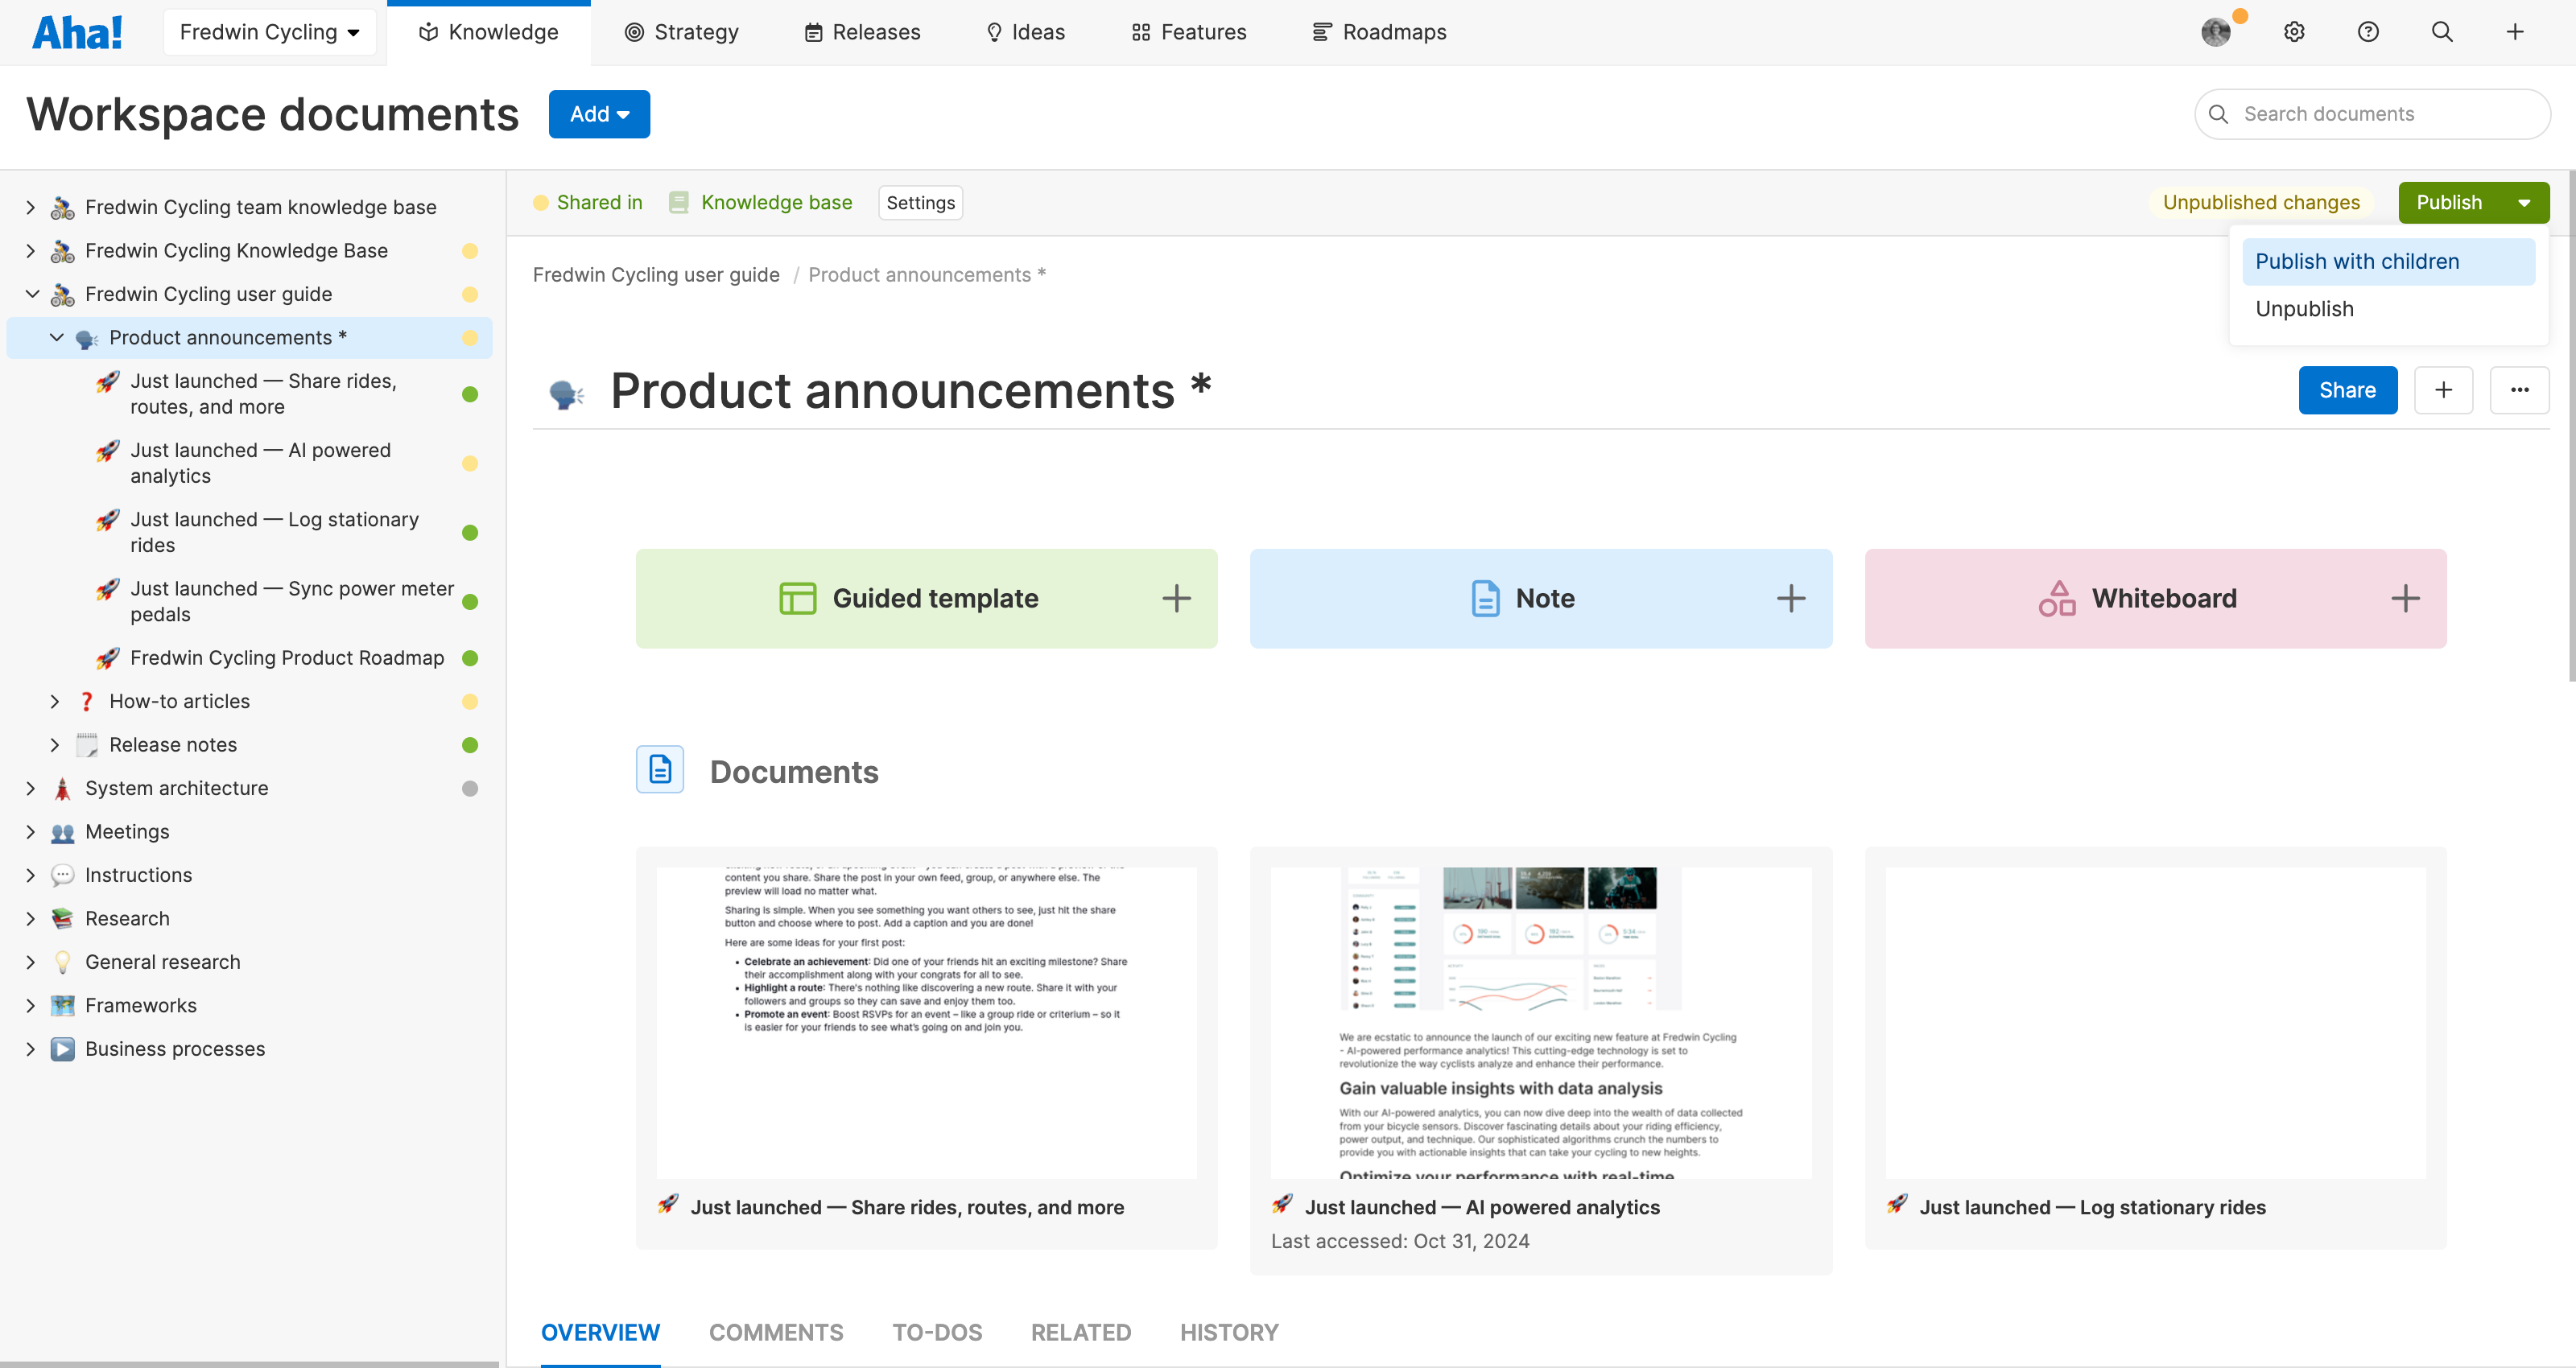
Task: Open search from the top navigation
Action: [x=2442, y=31]
